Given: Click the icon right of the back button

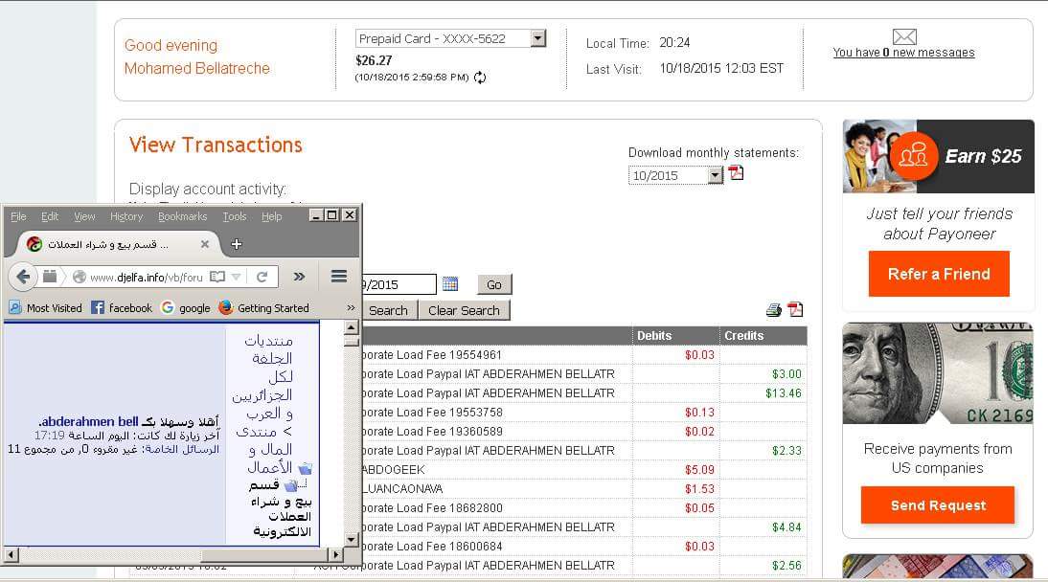Looking at the screenshot, I should (50, 276).
